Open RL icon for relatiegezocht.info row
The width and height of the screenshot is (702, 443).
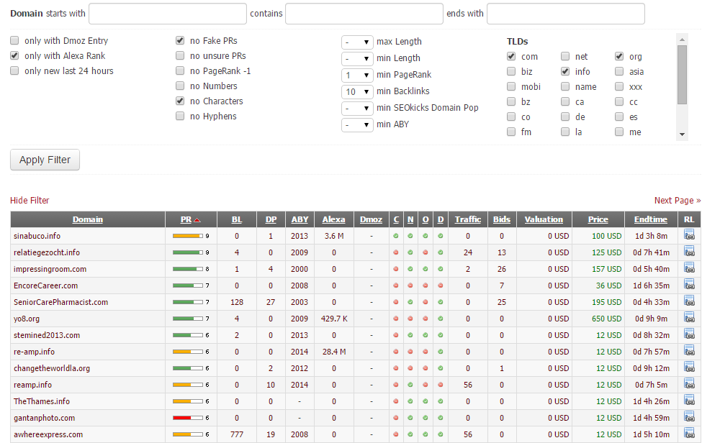click(689, 251)
